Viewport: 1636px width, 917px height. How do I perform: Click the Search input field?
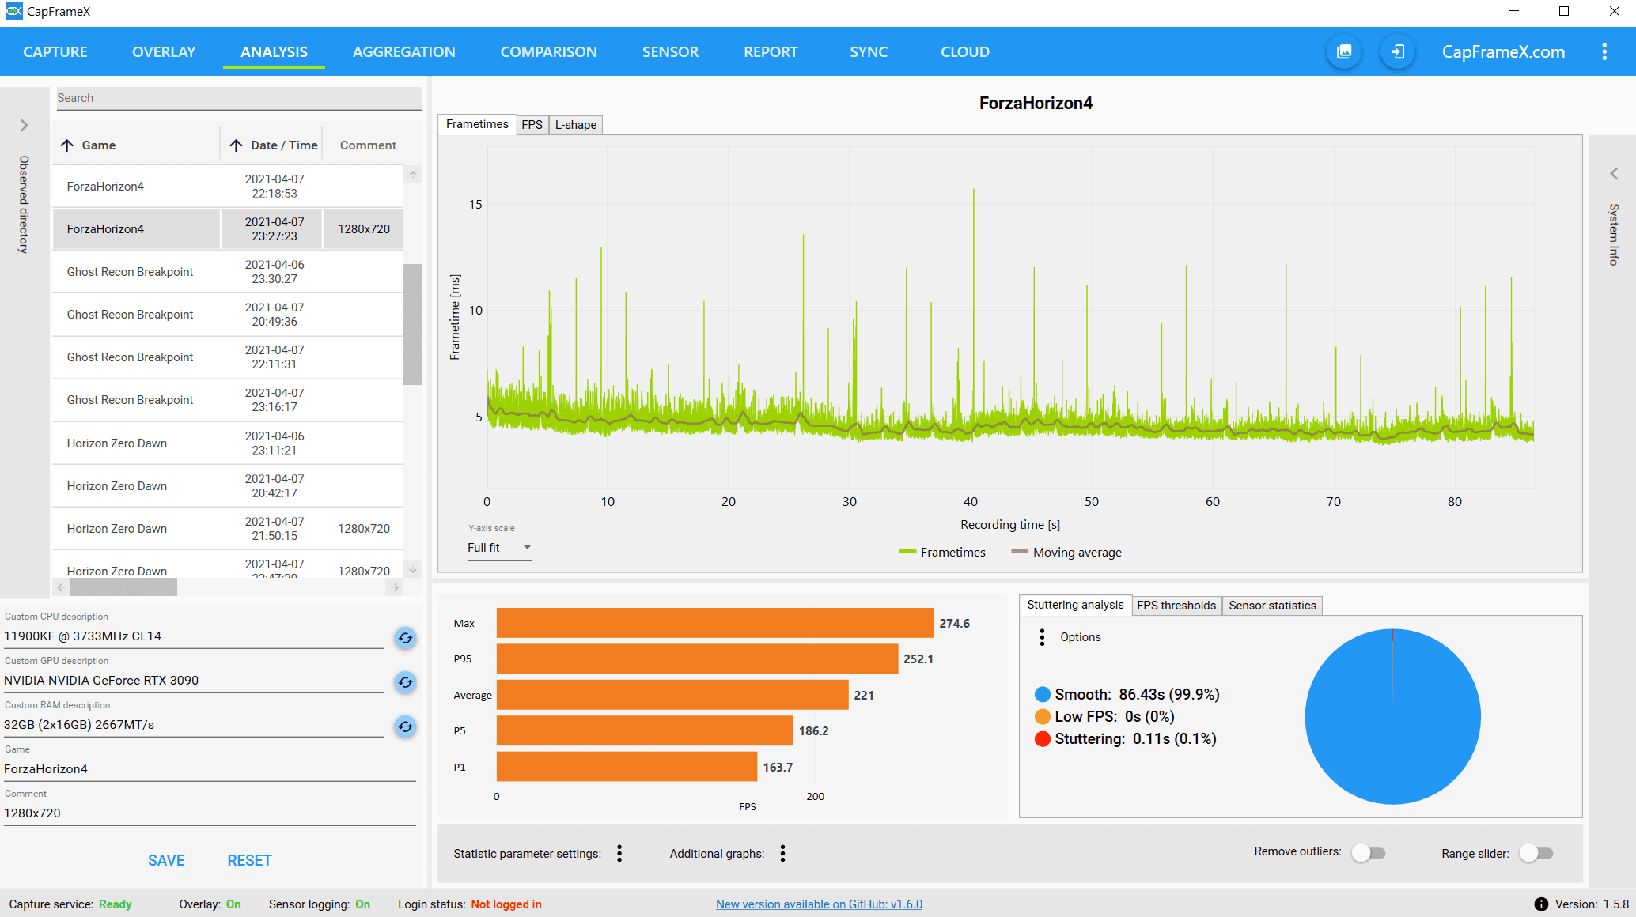(x=237, y=98)
